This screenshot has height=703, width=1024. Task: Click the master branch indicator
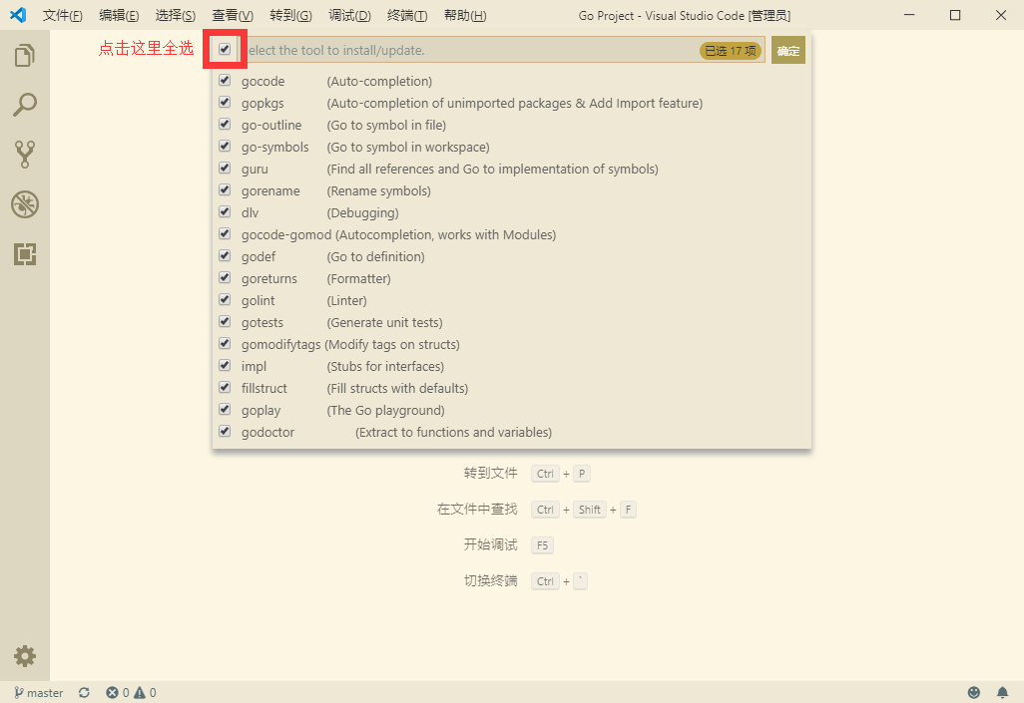tap(39, 692)
